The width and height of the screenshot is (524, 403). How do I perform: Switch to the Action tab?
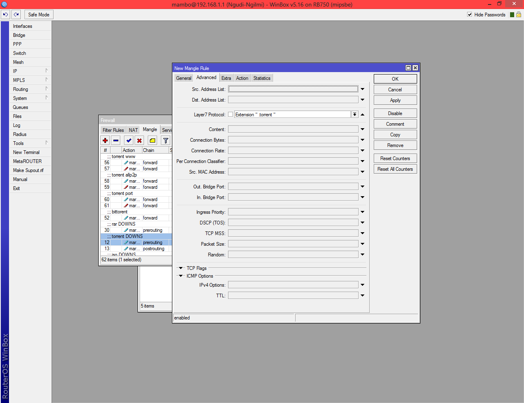click(x=242, y=78)
